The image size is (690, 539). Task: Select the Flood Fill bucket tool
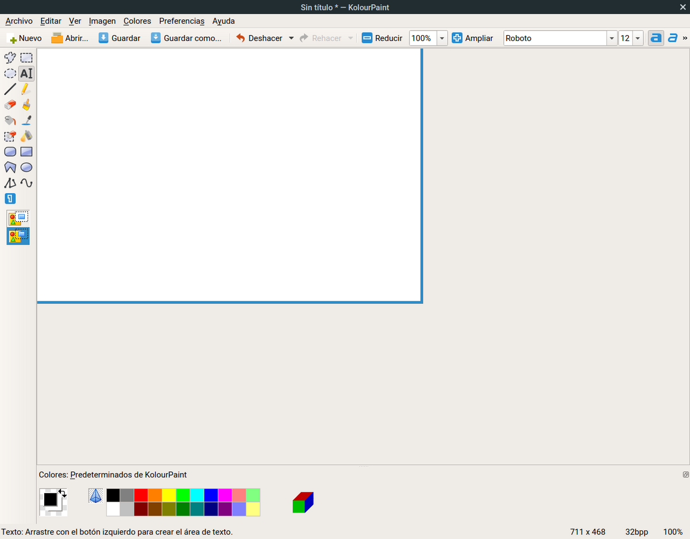(10, 120)
